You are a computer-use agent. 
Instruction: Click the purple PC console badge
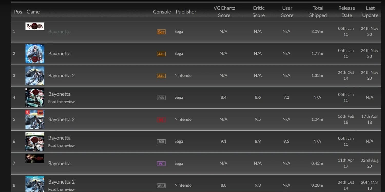coord(161,164)
